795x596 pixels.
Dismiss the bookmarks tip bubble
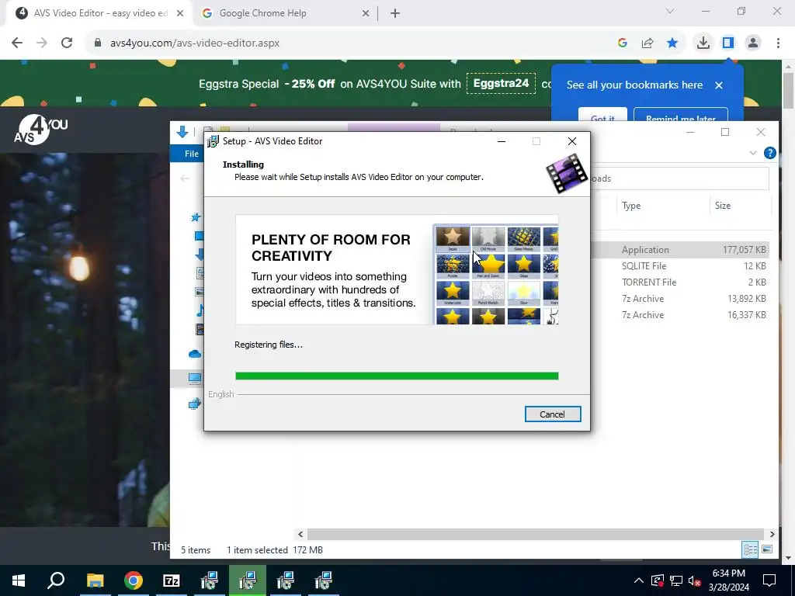pos(718,85)
